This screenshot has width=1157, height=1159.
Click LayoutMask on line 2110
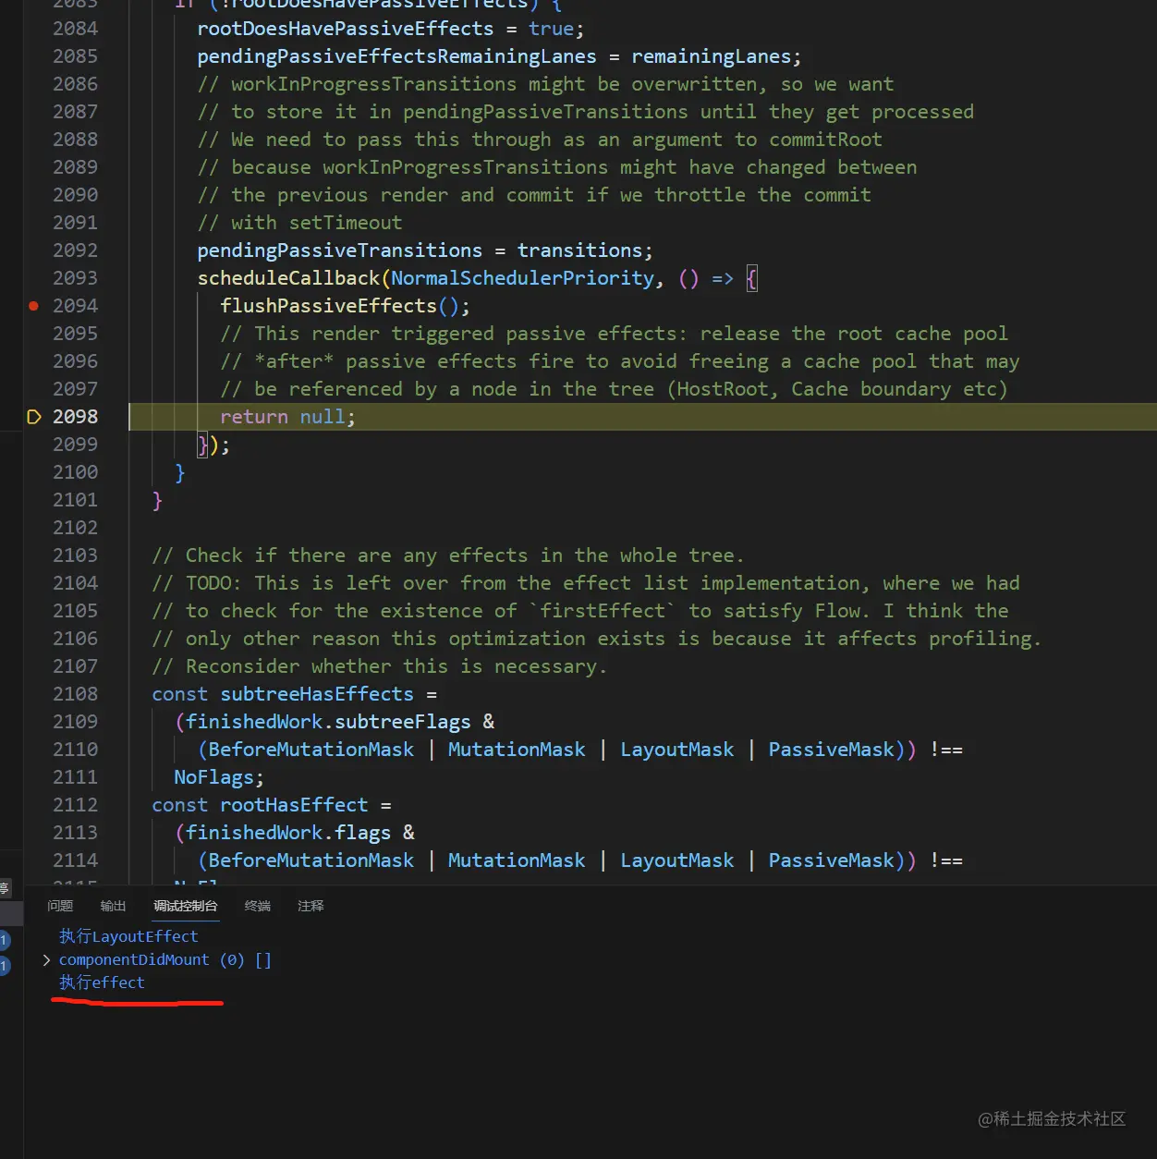tap(676, 750)
